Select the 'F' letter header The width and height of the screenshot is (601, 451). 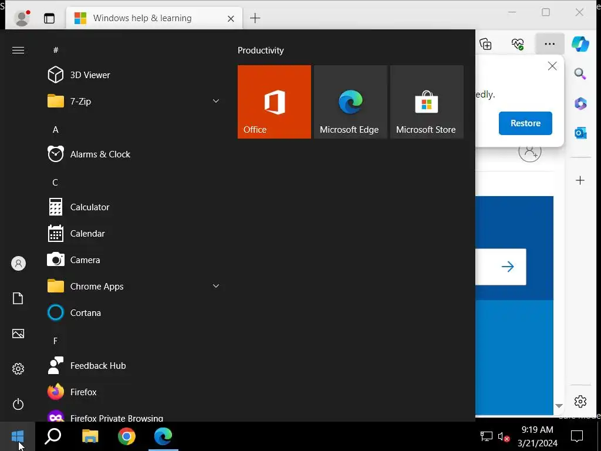click(x=55, y=341)
